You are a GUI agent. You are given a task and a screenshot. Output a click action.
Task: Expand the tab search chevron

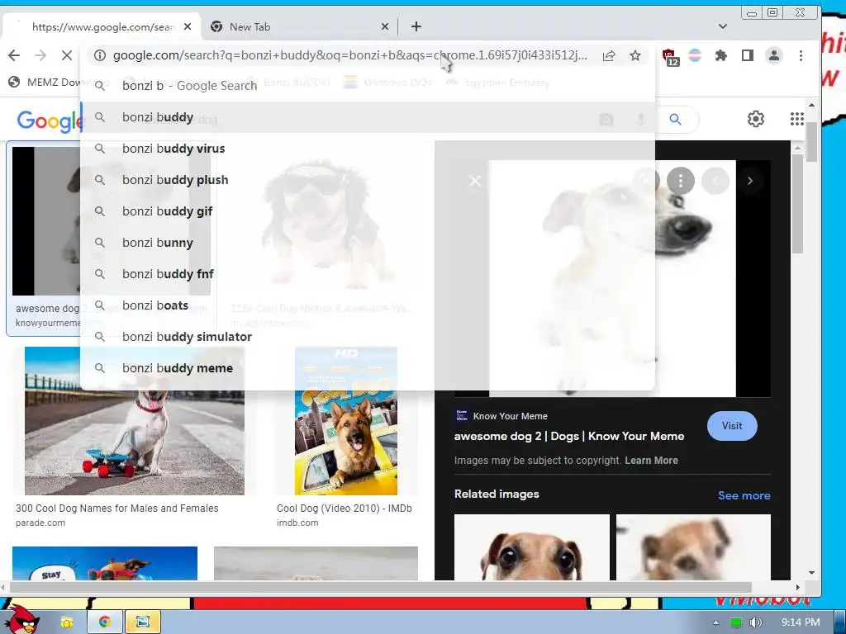[723, 26]
